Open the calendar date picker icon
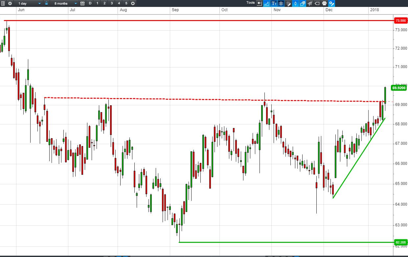The image size is (408, 257). coord(82,3)
